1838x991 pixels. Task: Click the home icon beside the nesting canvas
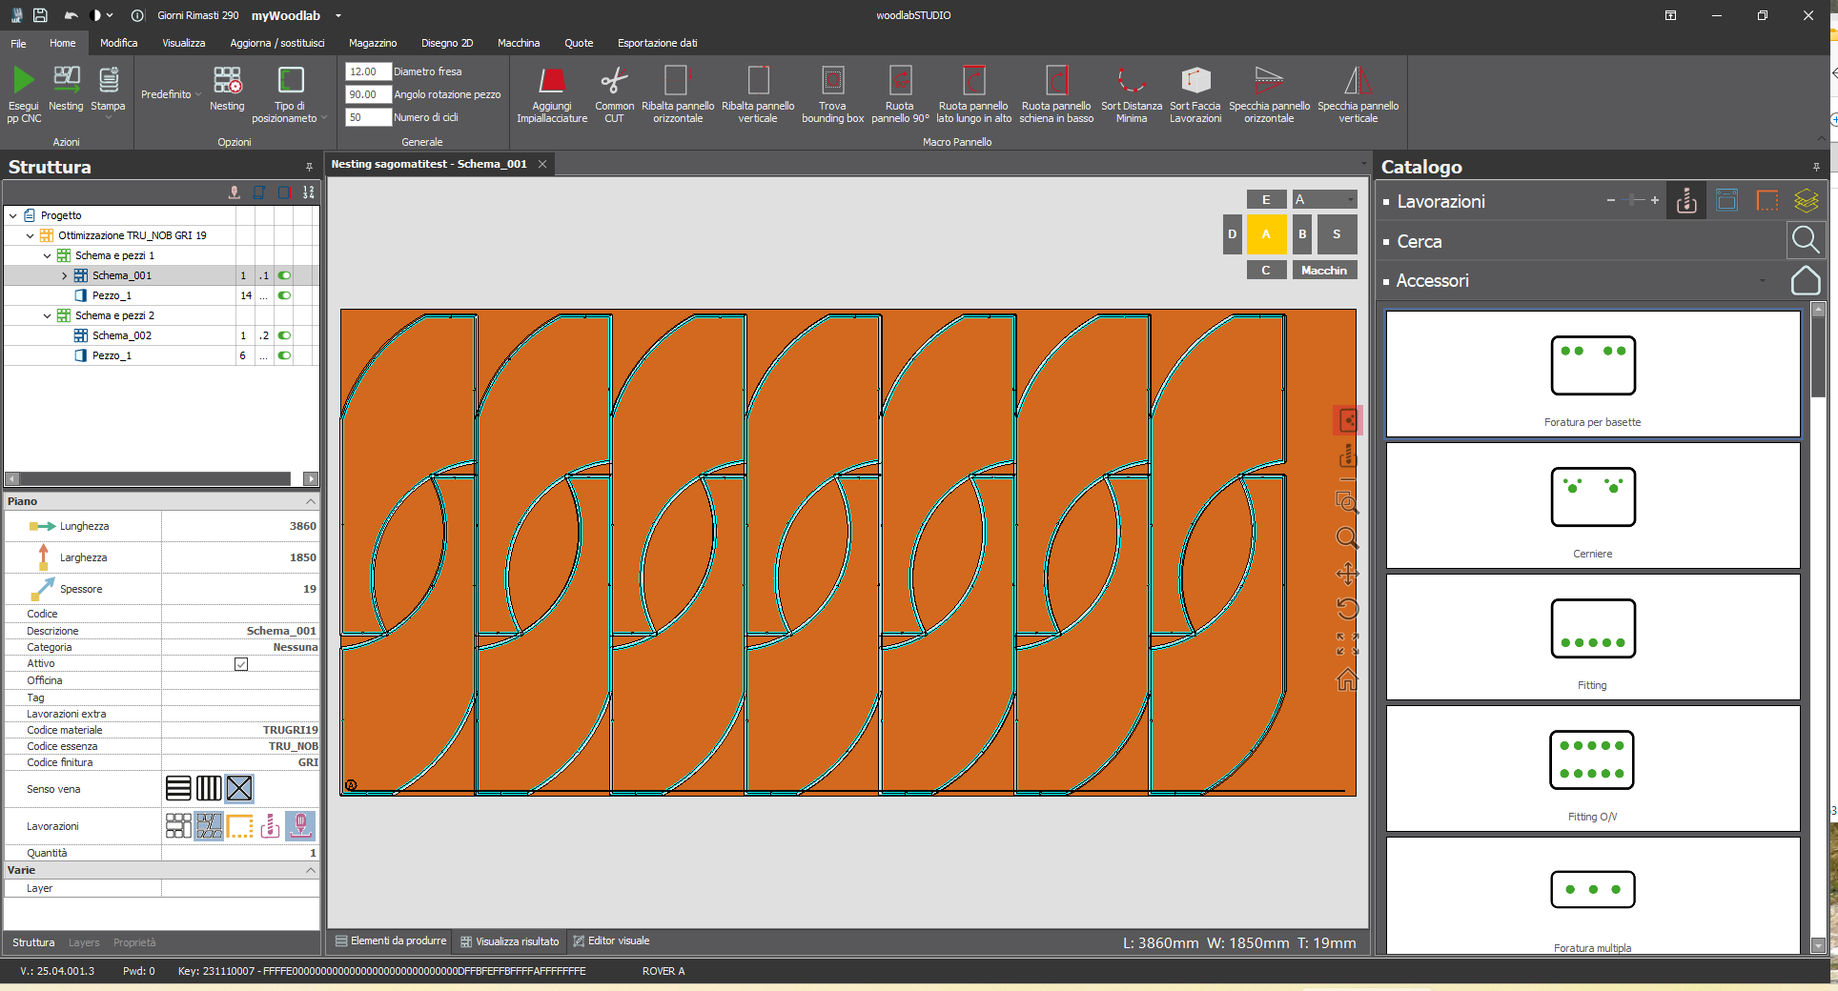(x=1347, y=680)
